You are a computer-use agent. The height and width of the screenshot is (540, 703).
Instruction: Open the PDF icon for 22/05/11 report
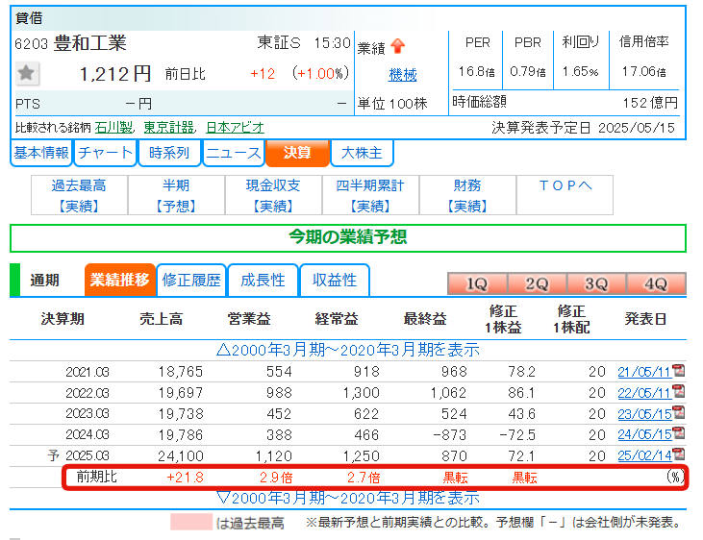[678, 392]
